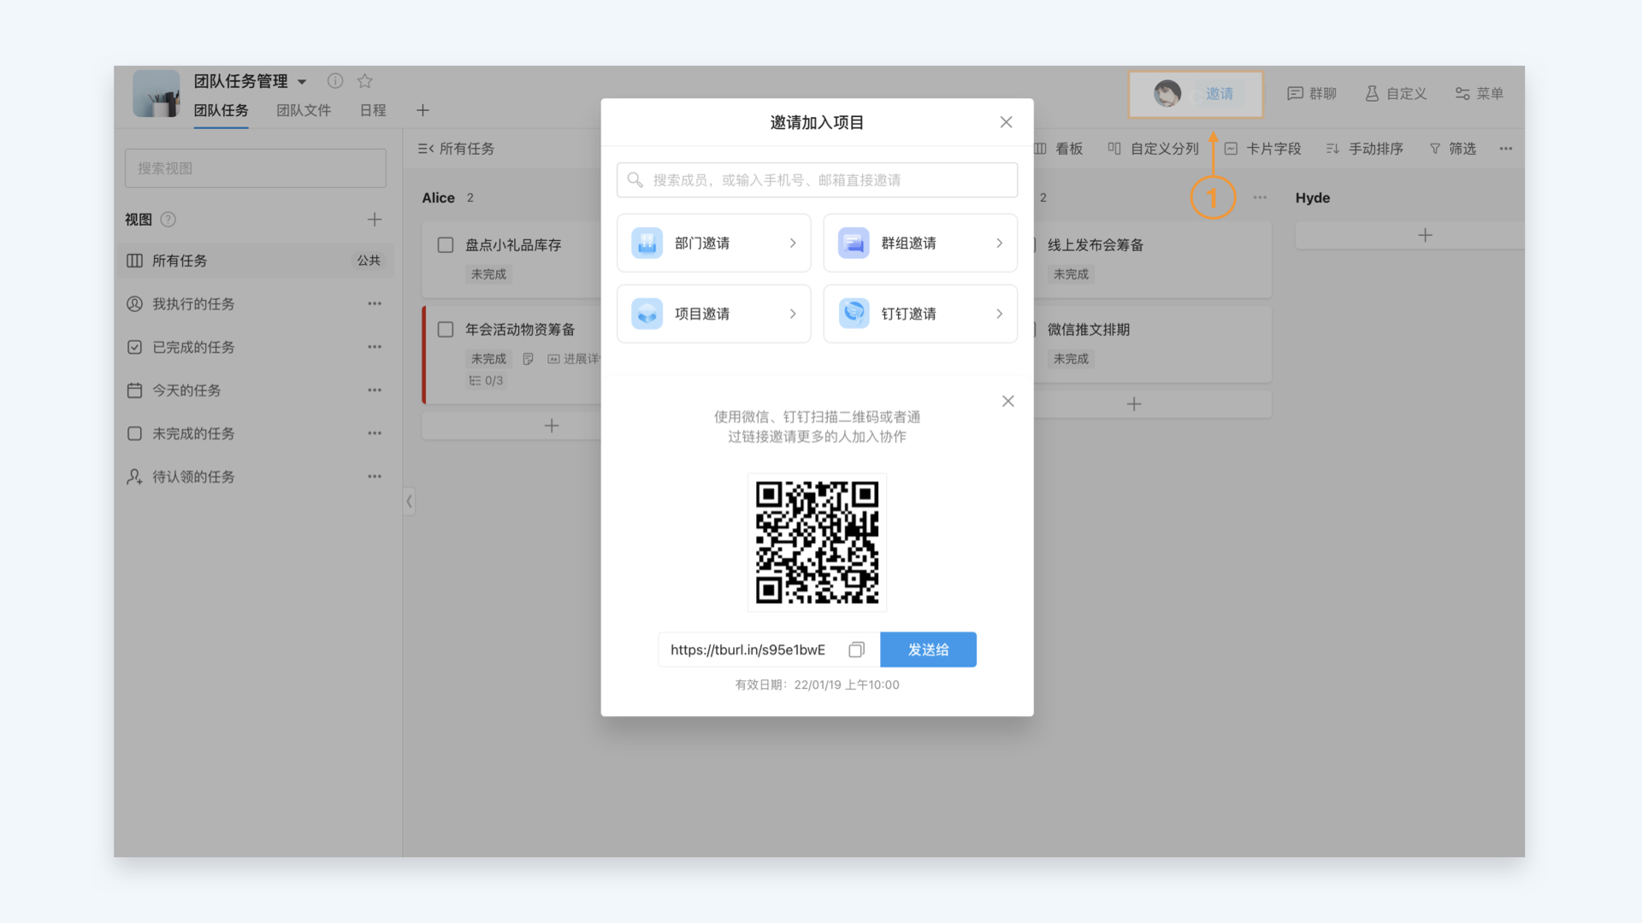The width and height of the screenshot is (1642, 923).
Task: Select 已完成的任务 view
Action: click(x=193, y=347)
